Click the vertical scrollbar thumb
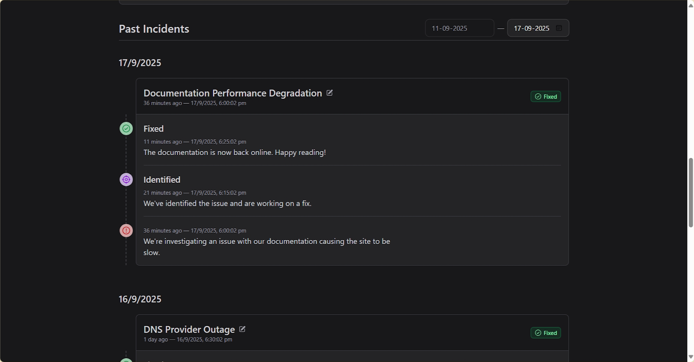This screenshot has height=362, width=694. (691, 193)
